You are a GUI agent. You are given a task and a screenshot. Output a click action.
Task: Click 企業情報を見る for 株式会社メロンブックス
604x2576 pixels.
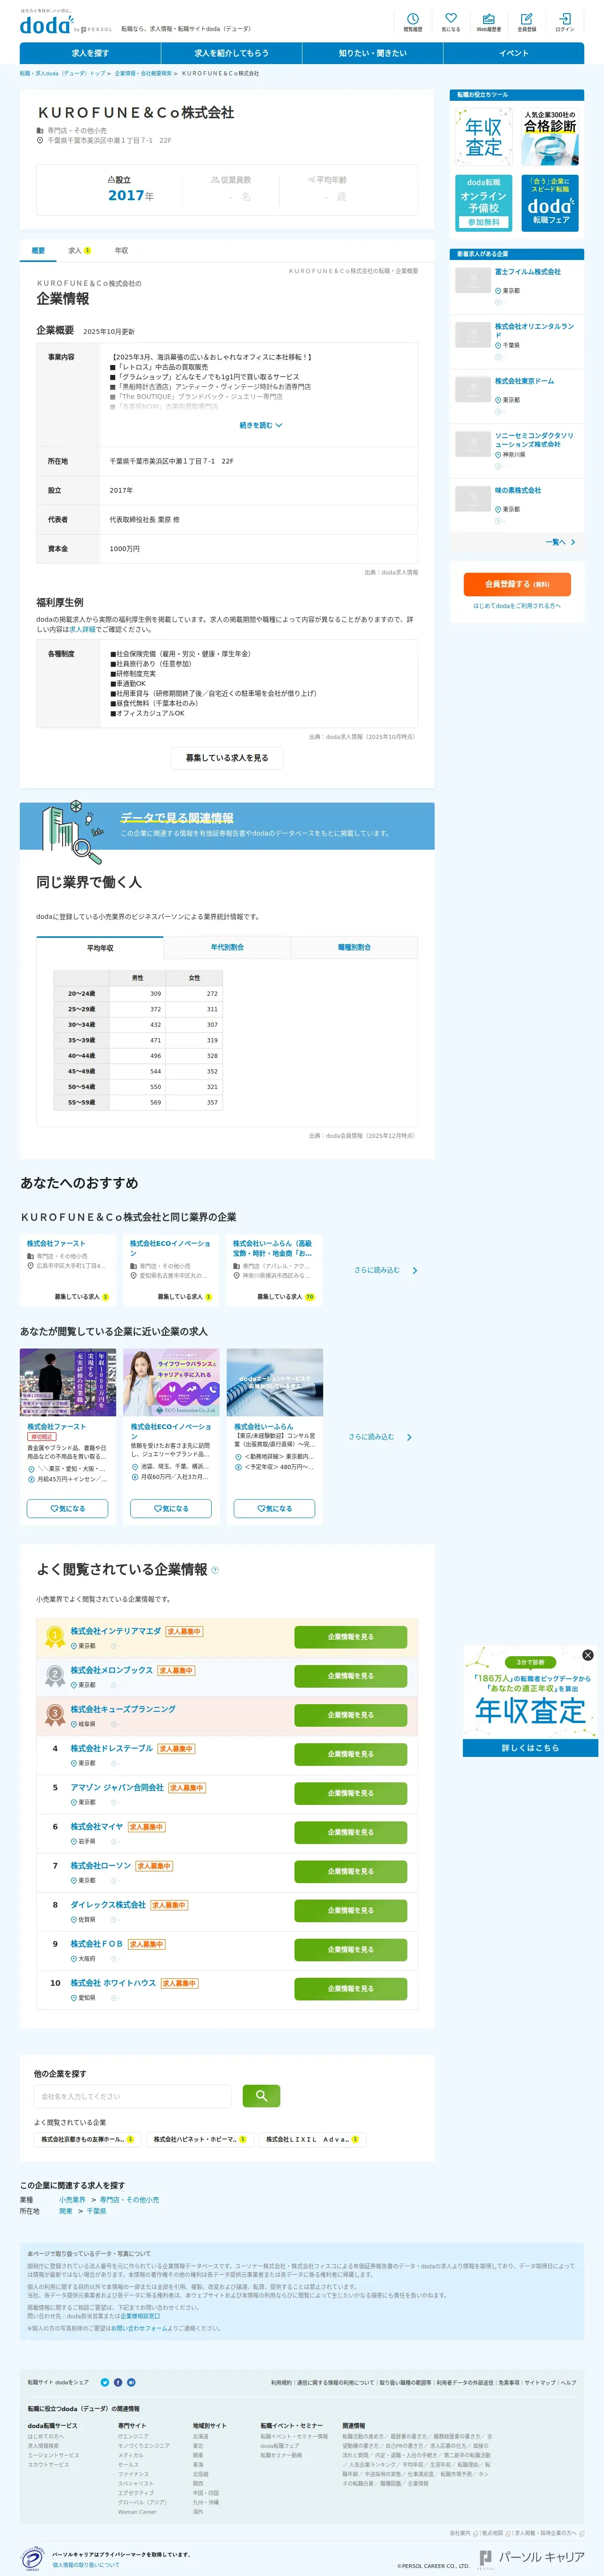350,1676
